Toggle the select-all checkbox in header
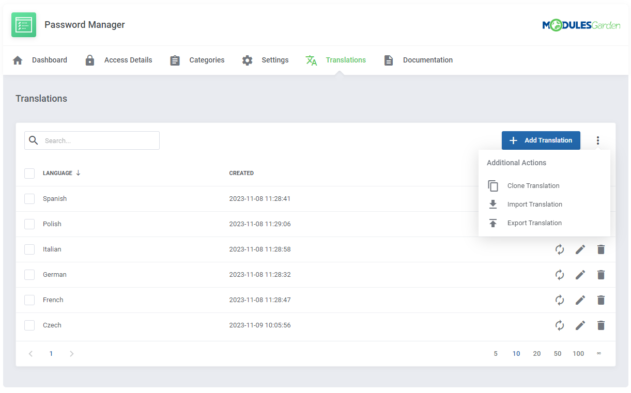Image resolution: width=631 pixels, height=393 pixels. point(29,174)
